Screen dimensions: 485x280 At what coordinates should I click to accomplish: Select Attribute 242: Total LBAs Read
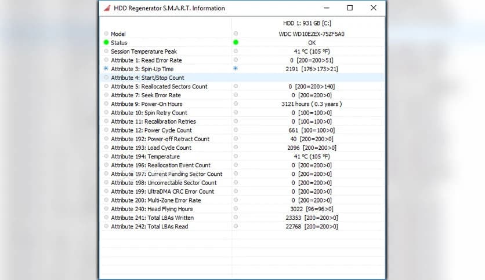click(x=150, y=227)
